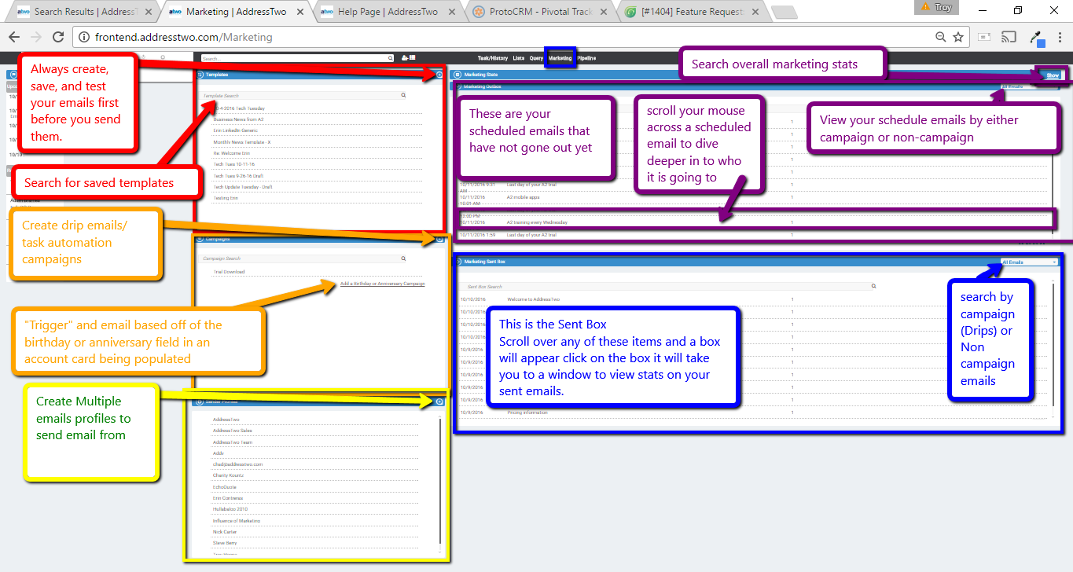1073x572 pixels.
Task: Click the A2 mobile apps outbox email
Action: (522, 197)
